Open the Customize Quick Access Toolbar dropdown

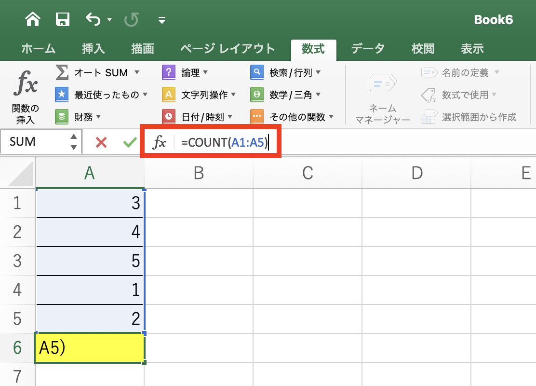[x=162, y=20]
